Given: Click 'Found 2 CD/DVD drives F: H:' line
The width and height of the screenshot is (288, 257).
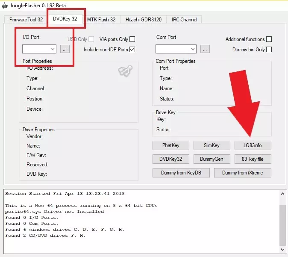Looking at the screenshot, I should 45,236.
